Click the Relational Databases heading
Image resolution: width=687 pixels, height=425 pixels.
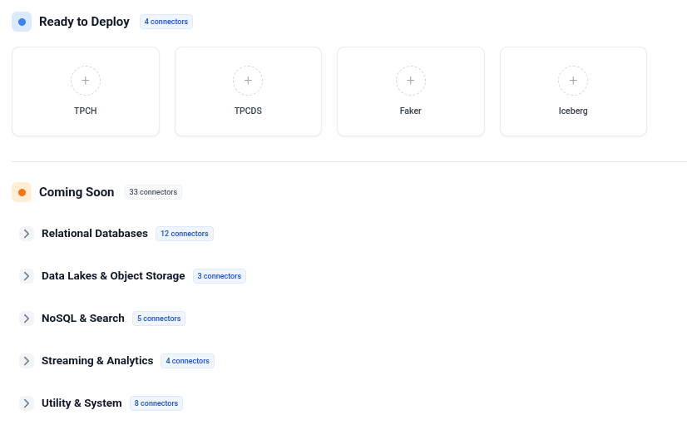[95, 234]
